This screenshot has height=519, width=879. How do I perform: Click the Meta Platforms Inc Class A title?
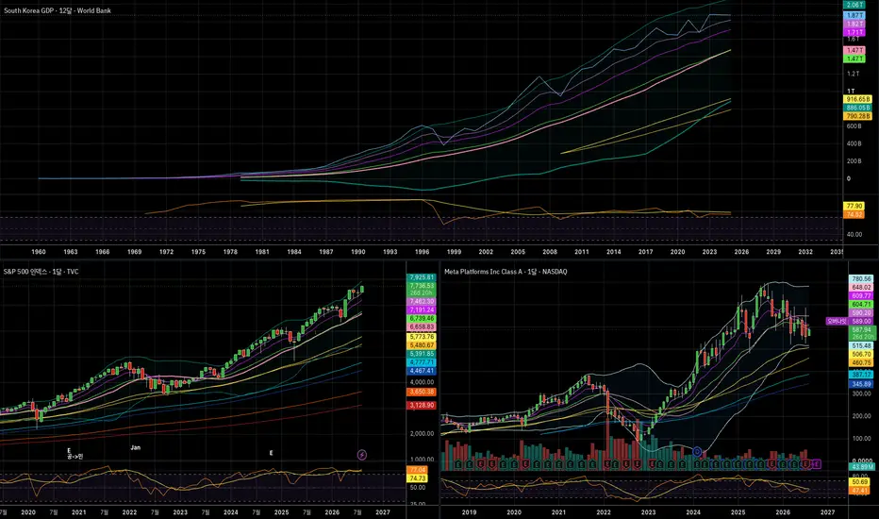coord(506,272)
